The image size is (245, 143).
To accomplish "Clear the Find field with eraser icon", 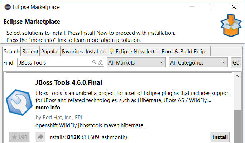I will [100, 62].
